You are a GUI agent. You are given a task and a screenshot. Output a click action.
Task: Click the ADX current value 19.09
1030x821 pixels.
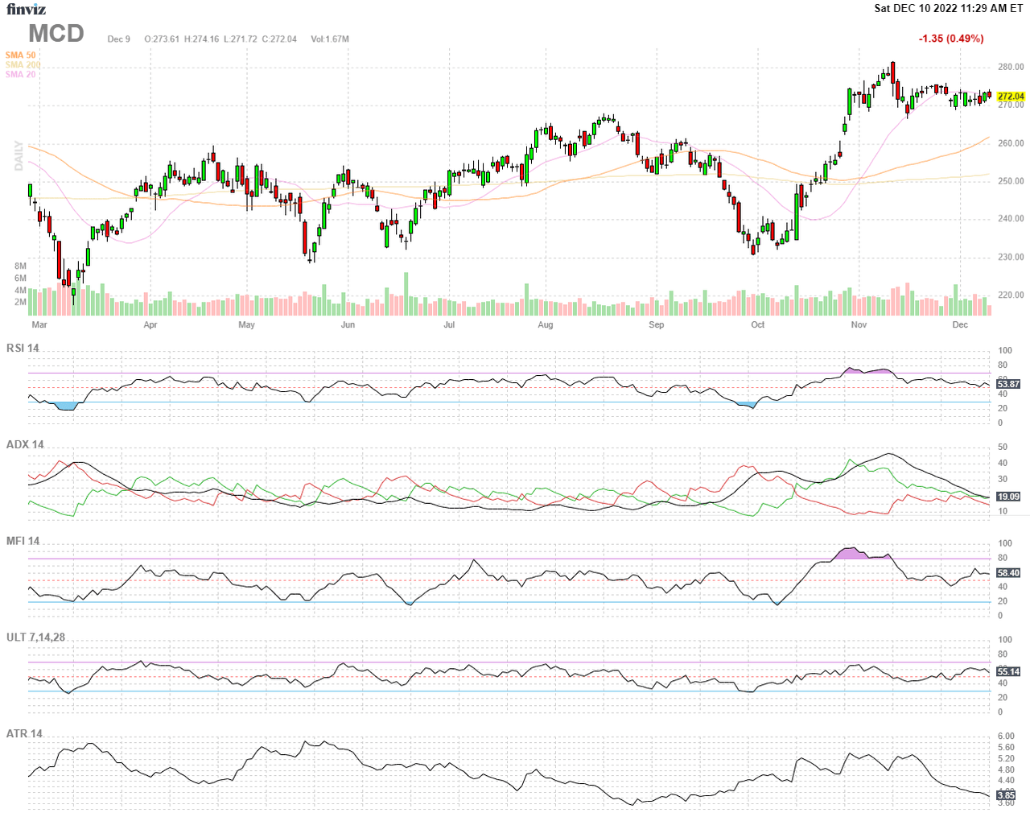(1009, 497)
